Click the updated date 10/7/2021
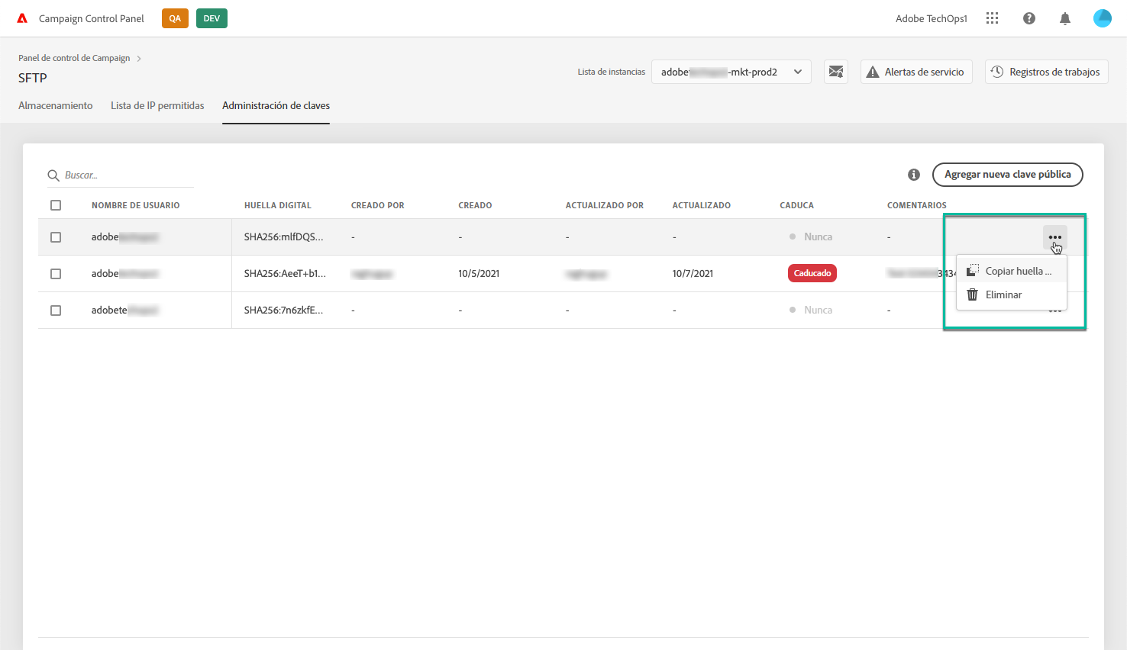The height and width of the screenshot is (650, 1127). click(693, 274)
